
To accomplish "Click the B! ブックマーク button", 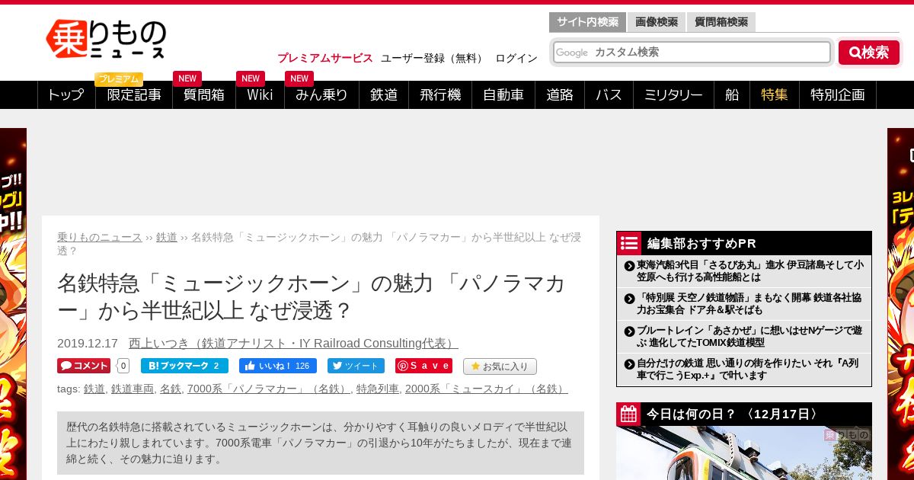I will pos(184,366).
